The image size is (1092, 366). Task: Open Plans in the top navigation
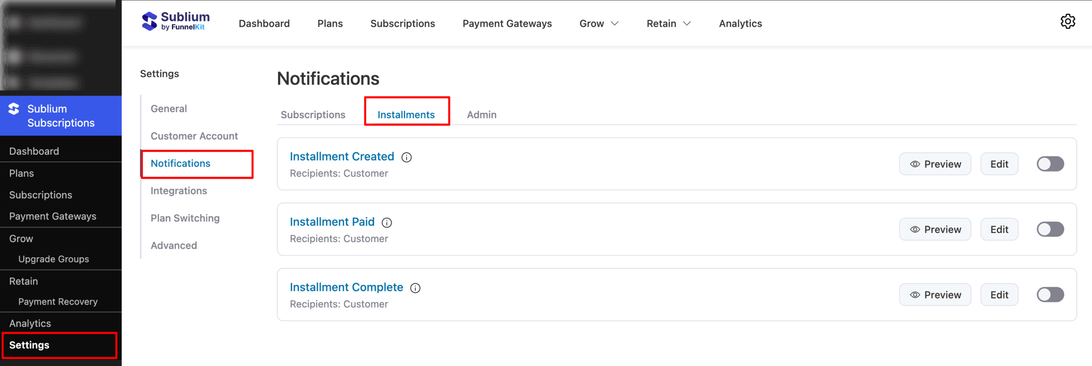330,23
